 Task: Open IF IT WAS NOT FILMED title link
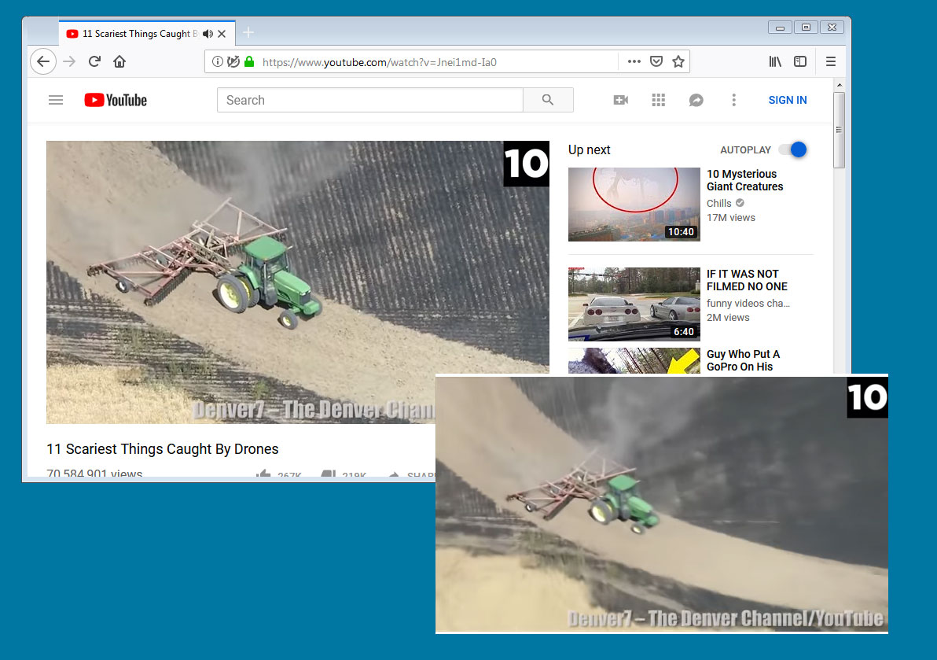747,280
